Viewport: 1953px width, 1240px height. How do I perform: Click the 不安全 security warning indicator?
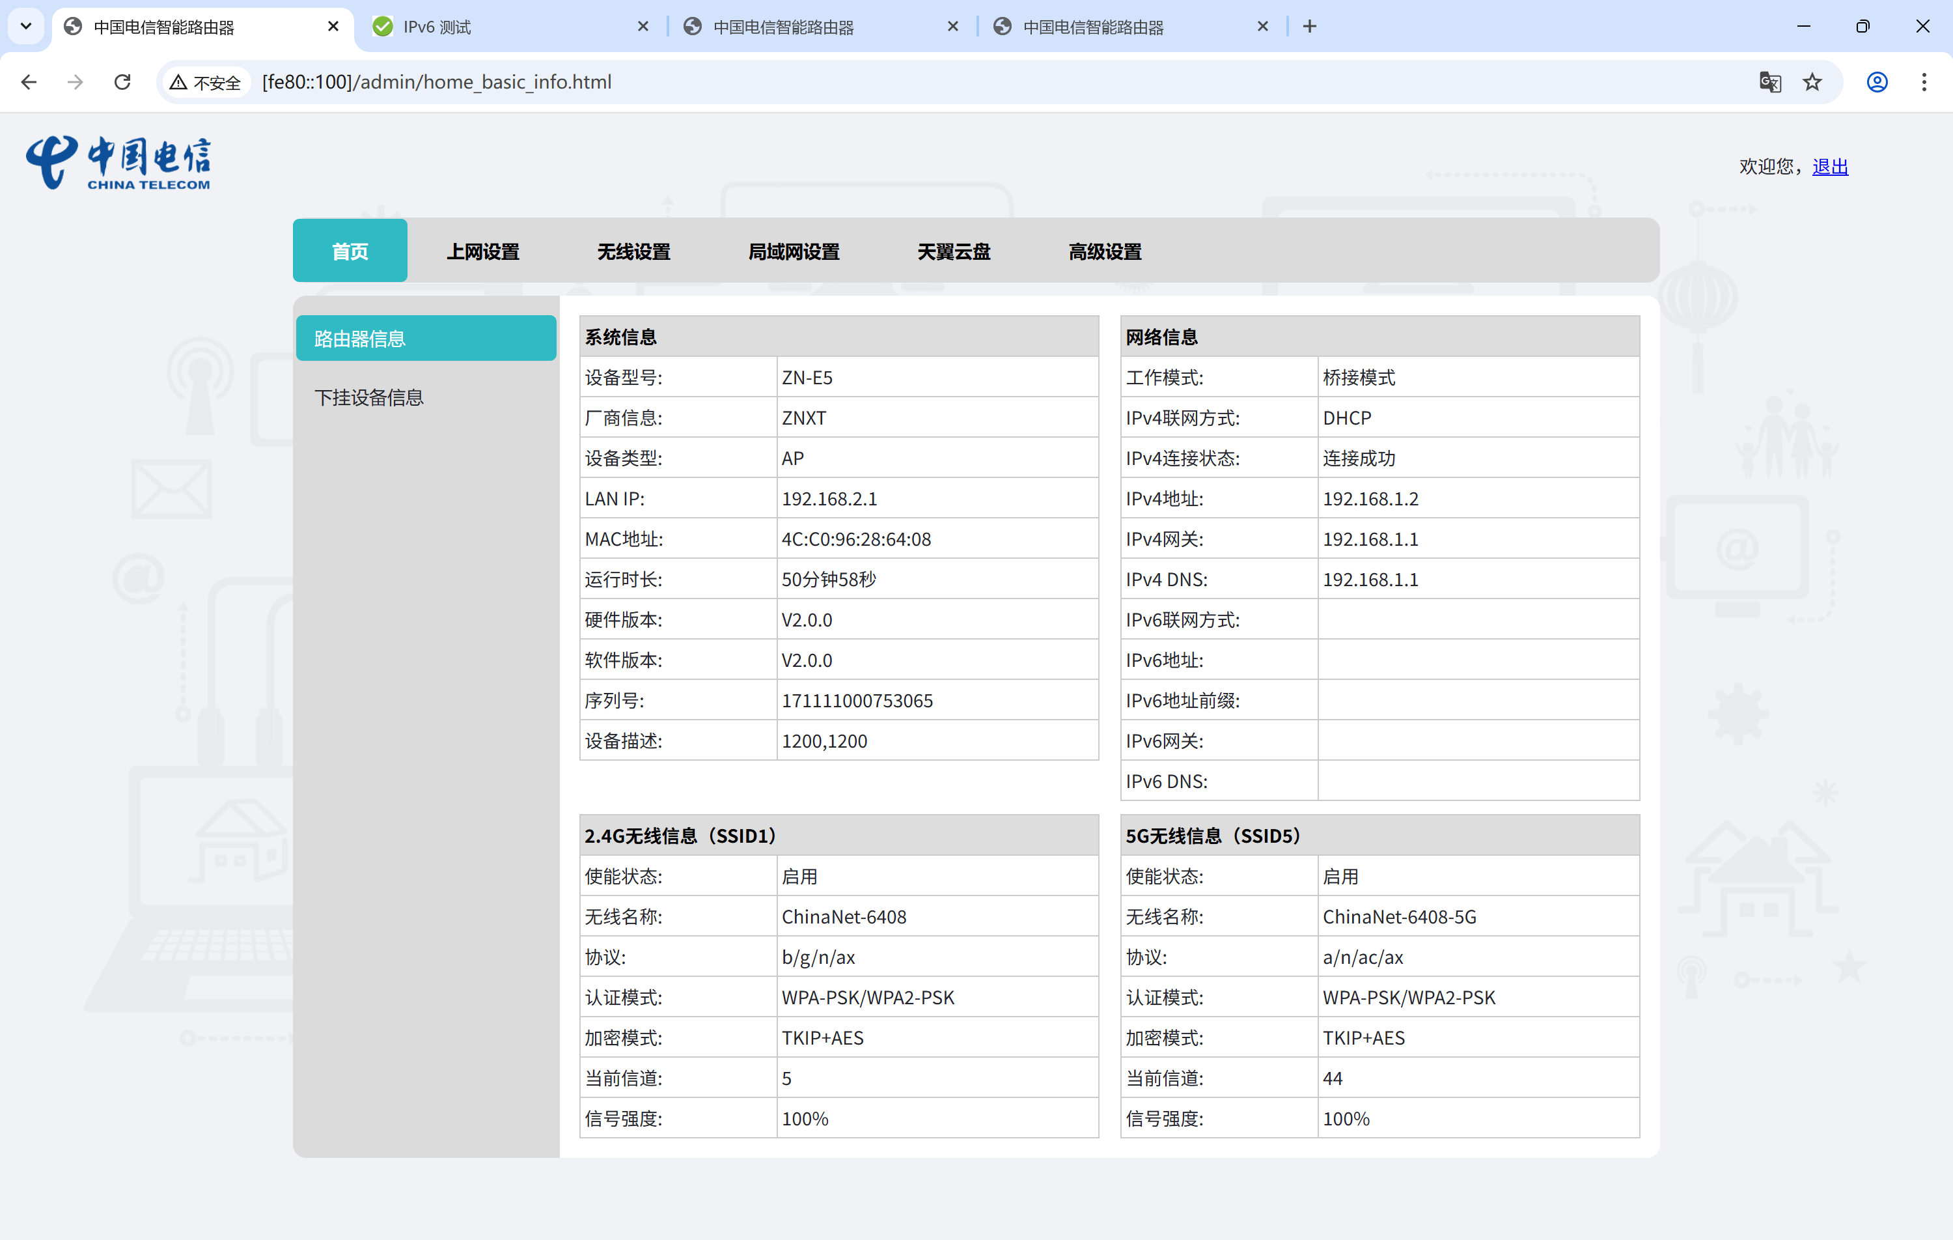coord(205,82)
